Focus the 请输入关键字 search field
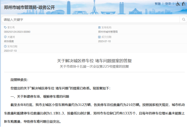 90,19
